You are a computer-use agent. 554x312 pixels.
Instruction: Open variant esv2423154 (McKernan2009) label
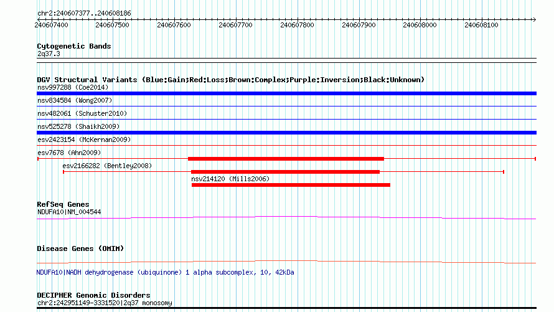pos(84,139)
